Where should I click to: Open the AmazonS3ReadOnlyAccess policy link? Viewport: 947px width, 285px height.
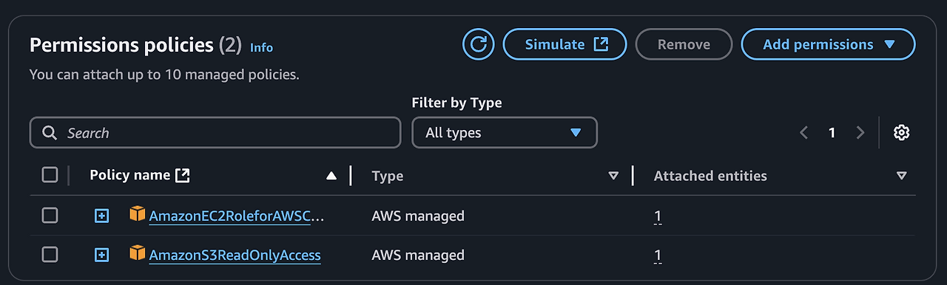235,255
